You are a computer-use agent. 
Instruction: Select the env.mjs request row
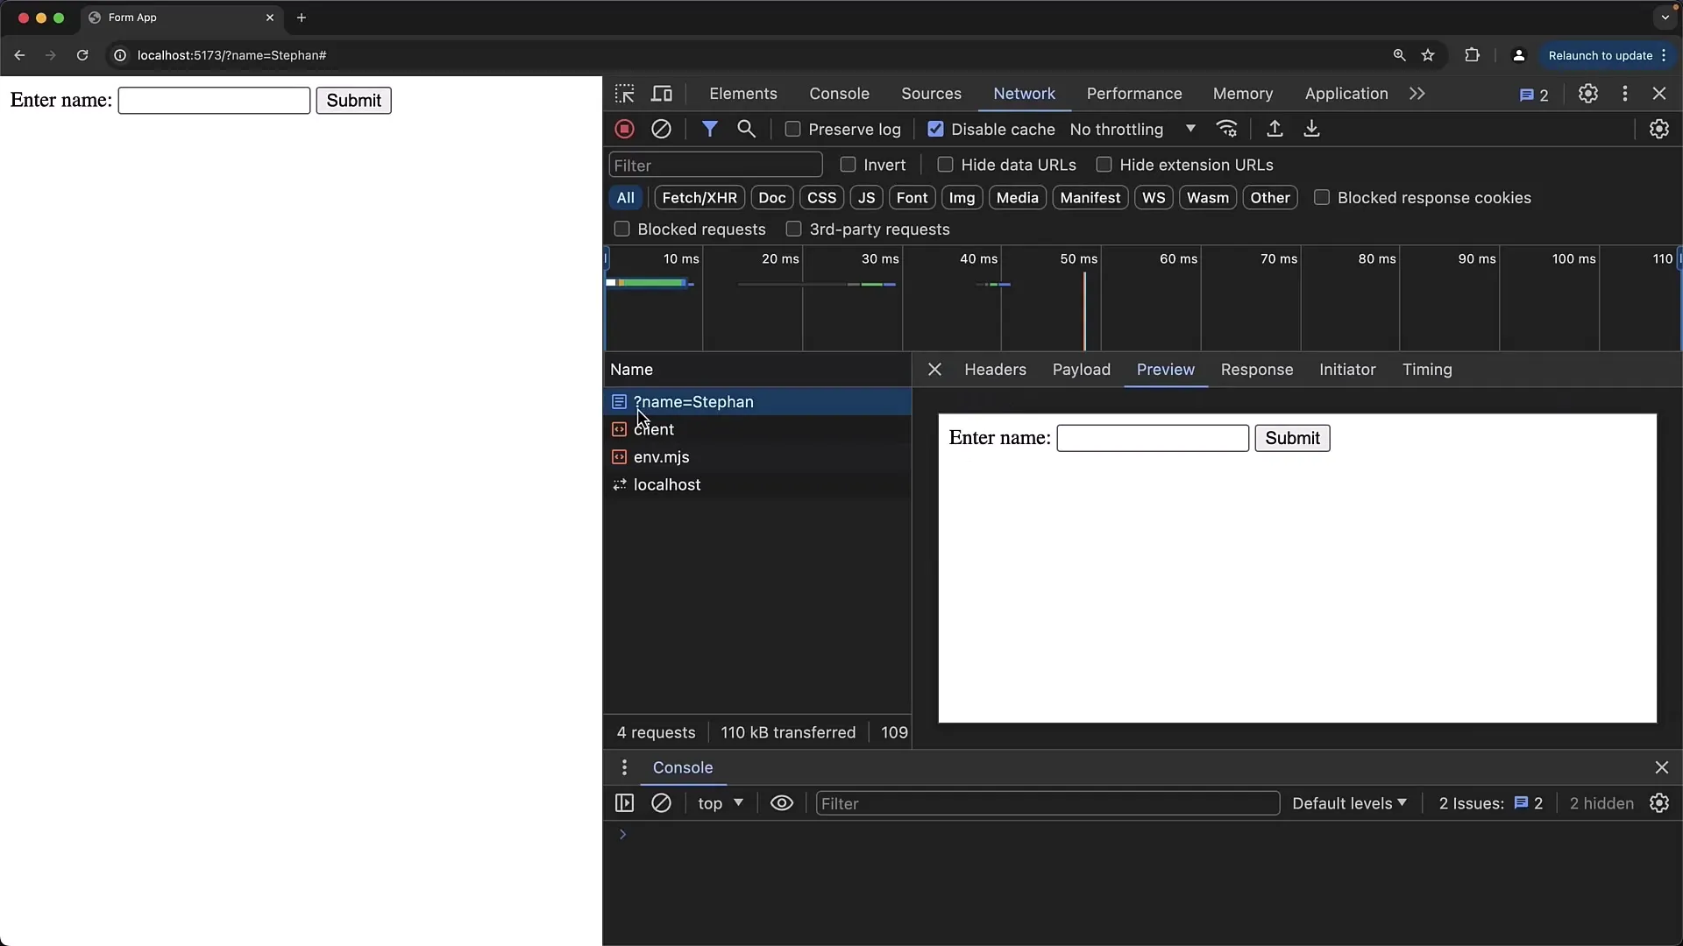pyautogui.click(x=757, y=457)
